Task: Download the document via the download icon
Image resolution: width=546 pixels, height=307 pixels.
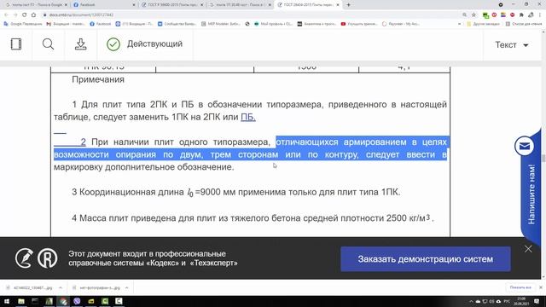Action: tap(80, 44)
